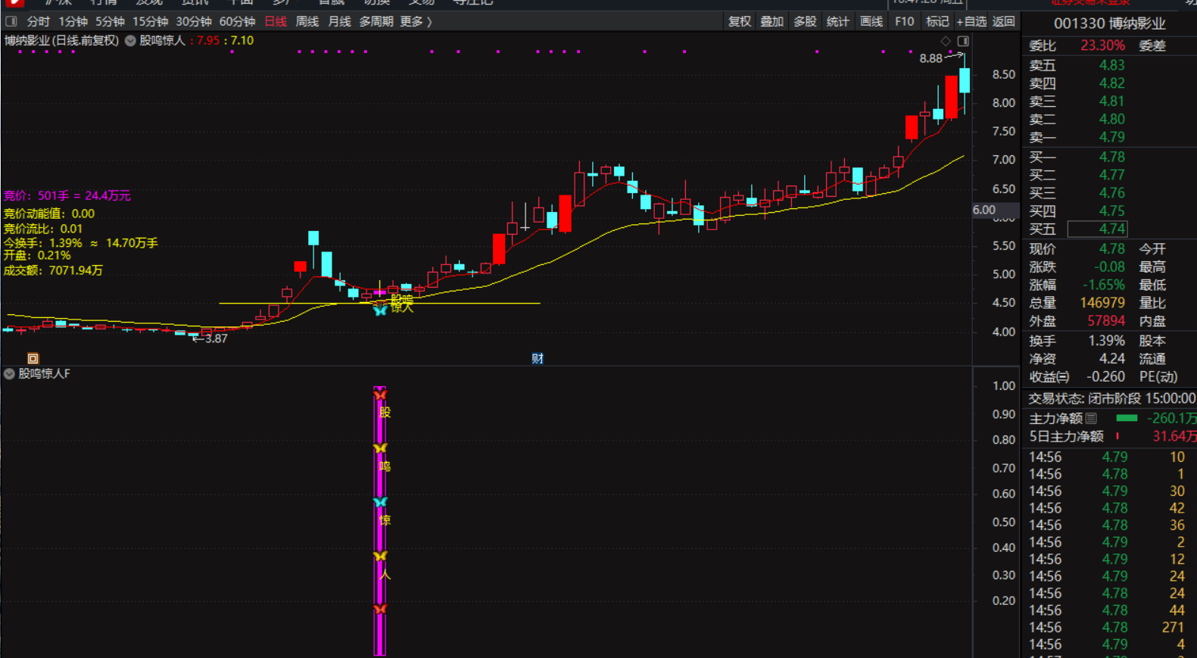This screenshot has width=1197, height=658.
Task: Toggle the left sidebar panel icon
Action: 11,21
